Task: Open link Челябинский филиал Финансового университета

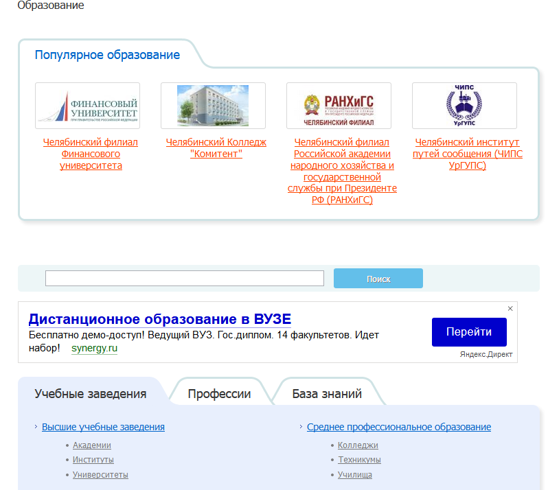Action: point(91,154)
